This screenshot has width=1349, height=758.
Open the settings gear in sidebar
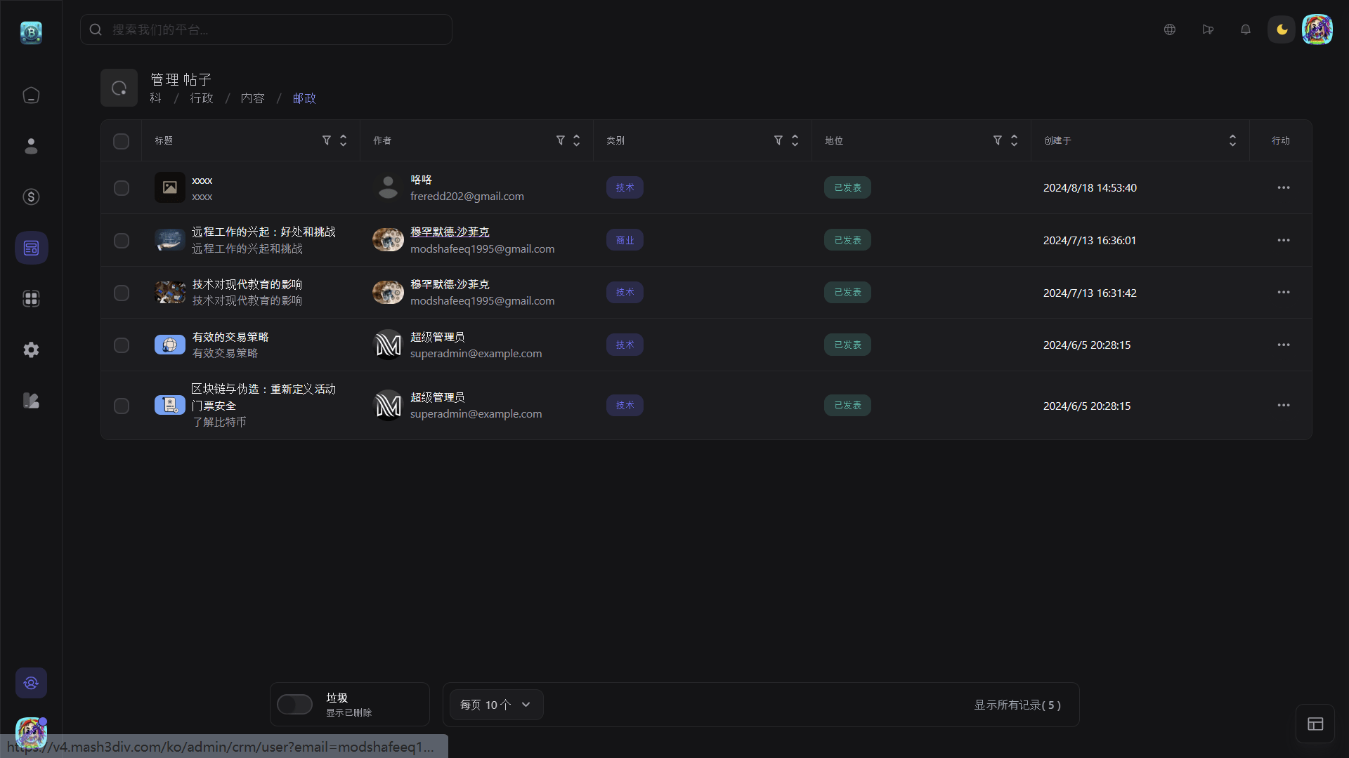(31, 350)
